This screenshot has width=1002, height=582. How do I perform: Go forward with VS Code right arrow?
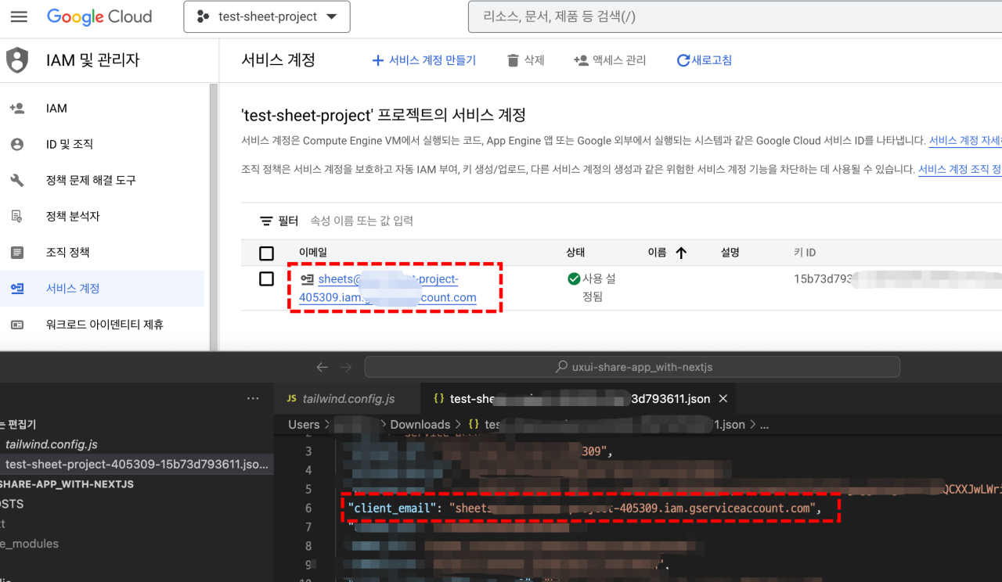pyautogui.click(x=347, y=367)
